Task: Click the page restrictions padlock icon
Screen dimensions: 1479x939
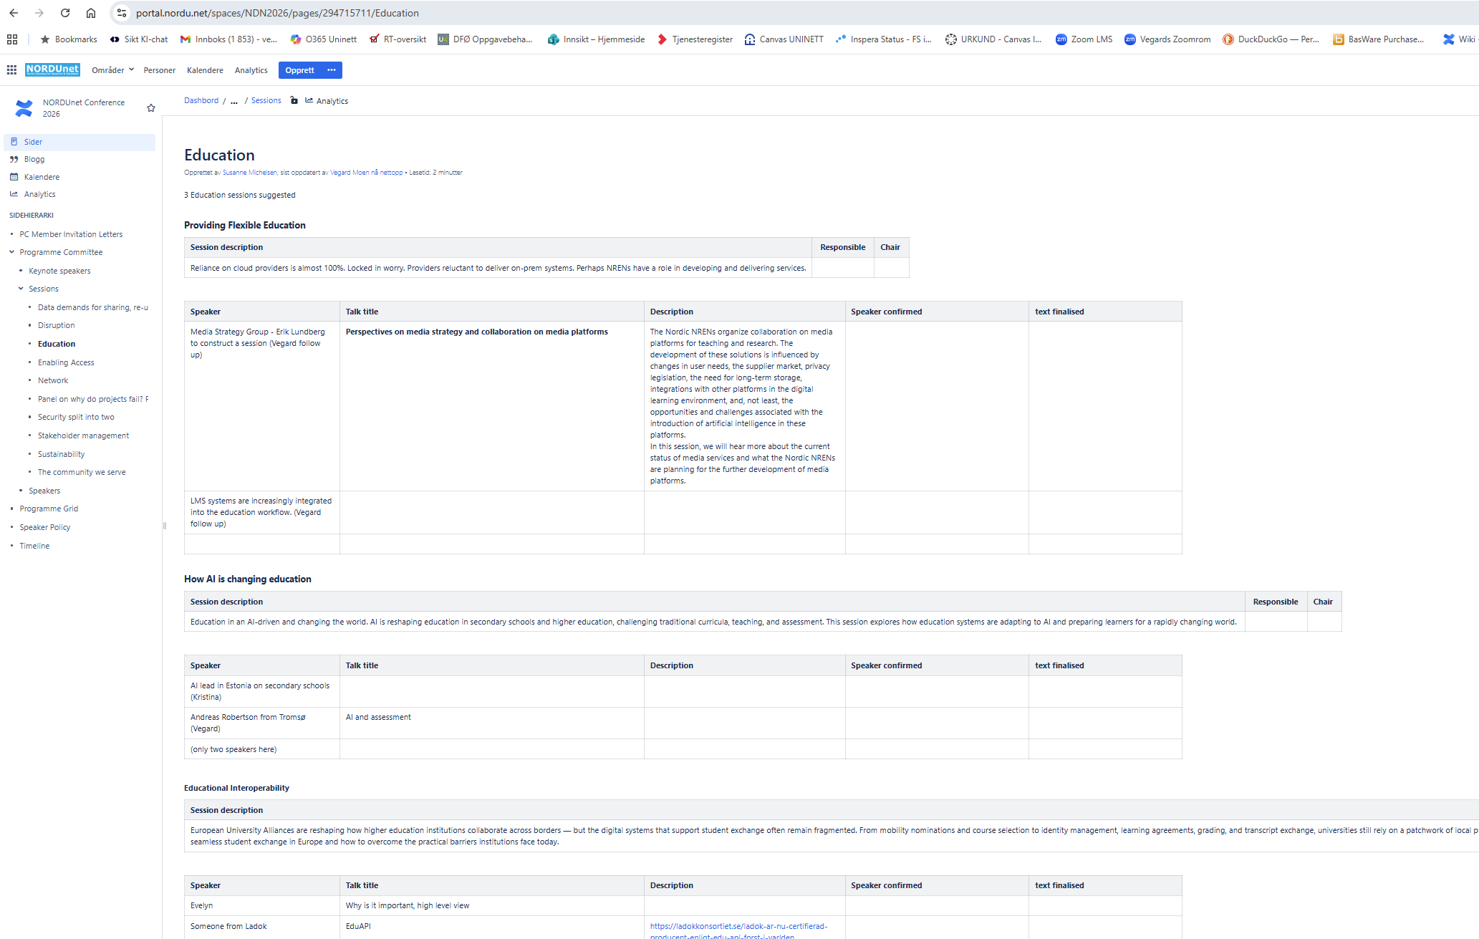Action: [x=294, y=101]
